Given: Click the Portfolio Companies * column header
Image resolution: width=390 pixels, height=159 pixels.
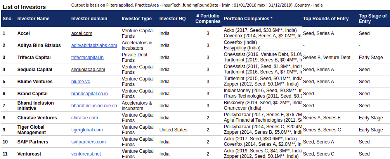Looking at the screenshot, I should 248,19.
